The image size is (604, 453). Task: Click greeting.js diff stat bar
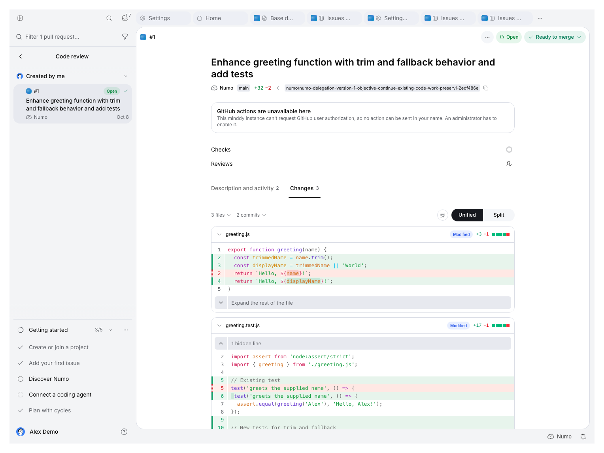pyautogui.click(x=501, y=234)
